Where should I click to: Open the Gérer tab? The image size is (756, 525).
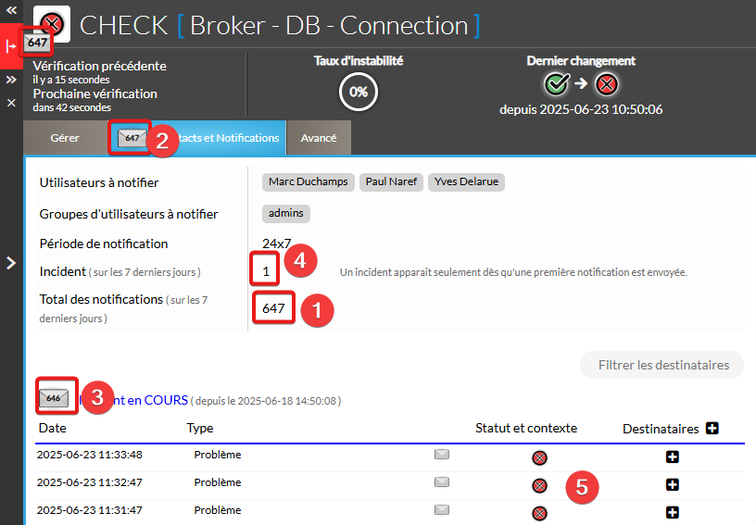point(65,138)
